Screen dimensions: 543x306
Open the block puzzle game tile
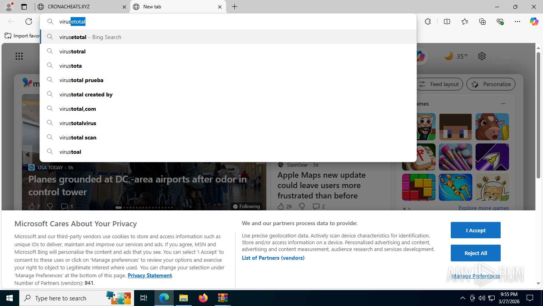coord(419,187)
